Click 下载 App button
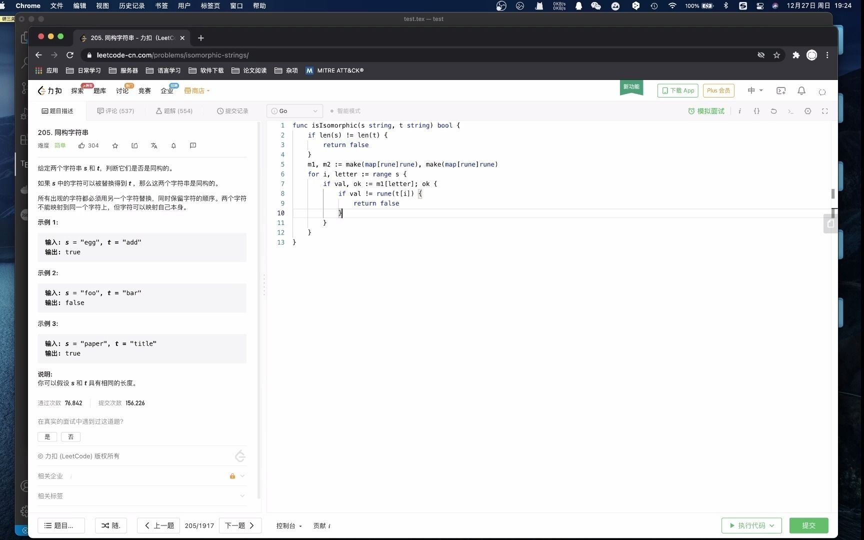The height and width of the screenshot is (540, 864). (x=677, y=90)
